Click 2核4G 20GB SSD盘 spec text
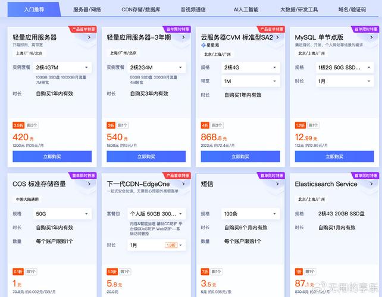The height and width of the screenshot is (297, 382). [342, 214]
